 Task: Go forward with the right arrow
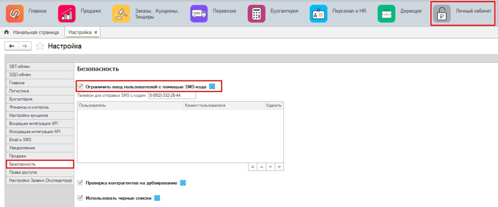pyautogui.click(x=24, y=46)
